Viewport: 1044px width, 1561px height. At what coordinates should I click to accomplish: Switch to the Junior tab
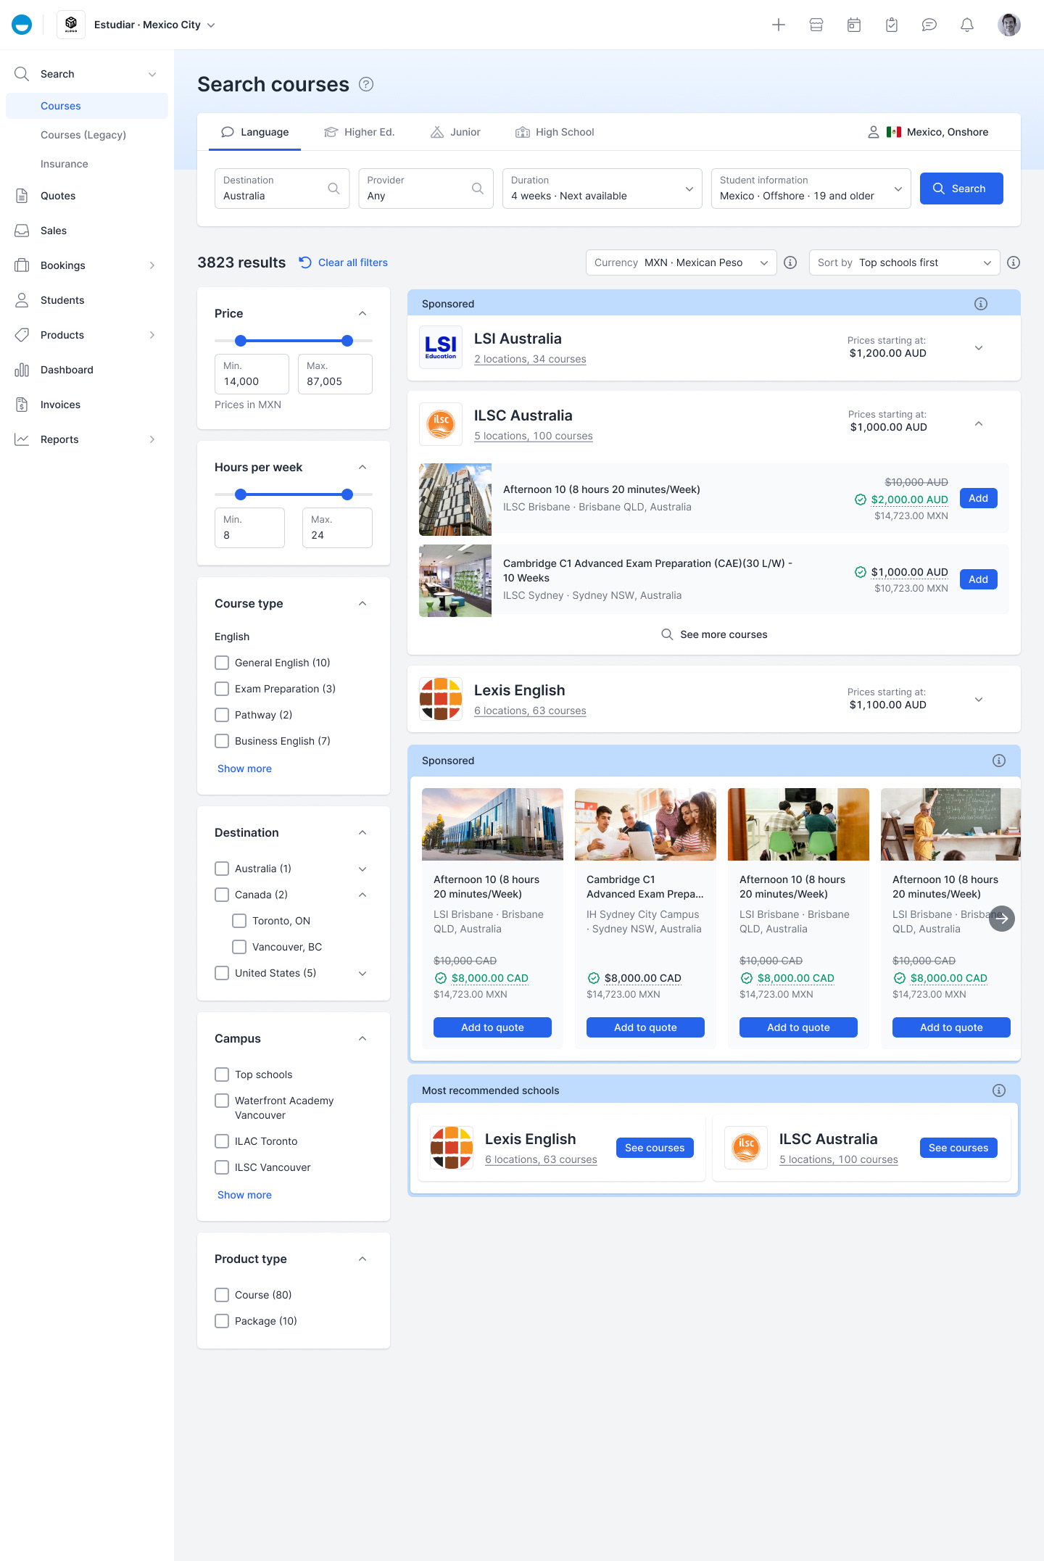click(456, 132)
